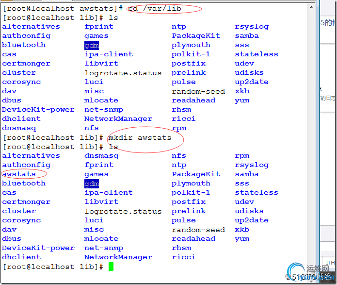Click 'postfix' in the first ls listing
The image size is (337, 285).
point(189,64)
